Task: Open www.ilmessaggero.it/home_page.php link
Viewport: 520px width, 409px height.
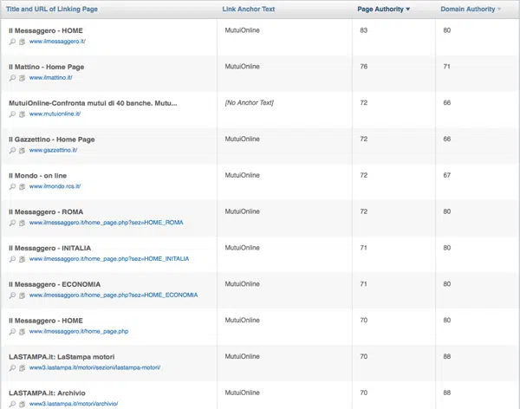Action: [x=79, y=331]
